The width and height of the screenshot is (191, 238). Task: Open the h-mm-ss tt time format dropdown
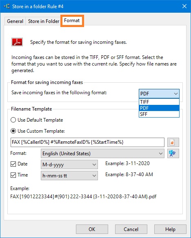69,176
